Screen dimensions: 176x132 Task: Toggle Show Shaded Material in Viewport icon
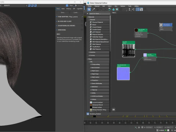pos(117,10)
